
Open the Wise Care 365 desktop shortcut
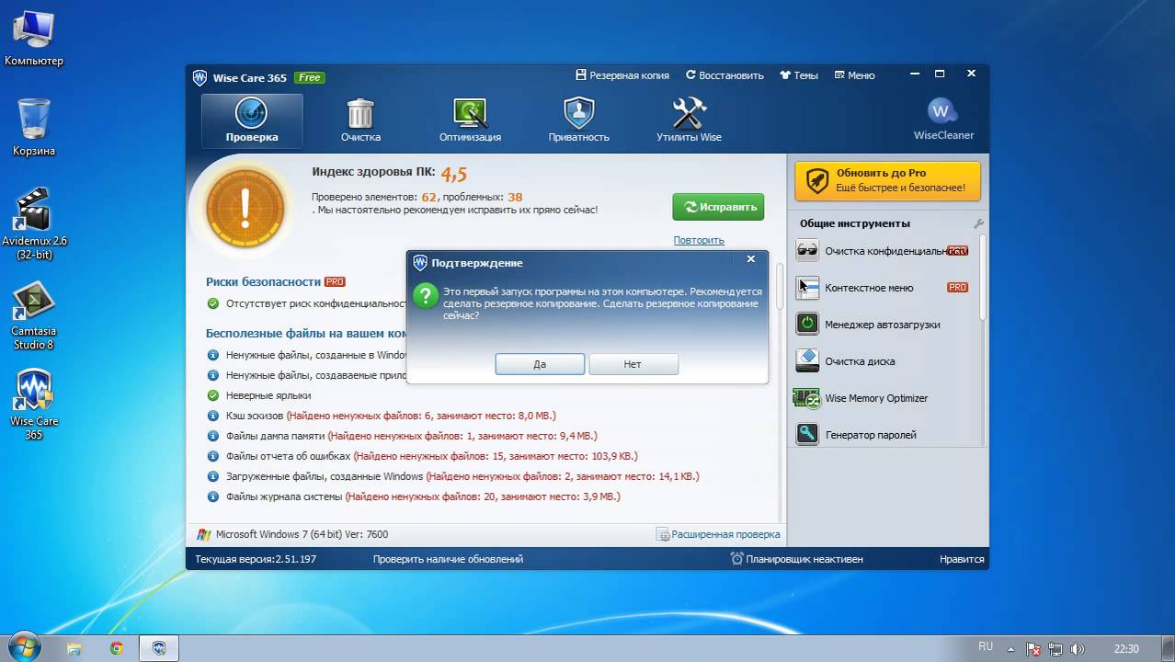[34, 405]
